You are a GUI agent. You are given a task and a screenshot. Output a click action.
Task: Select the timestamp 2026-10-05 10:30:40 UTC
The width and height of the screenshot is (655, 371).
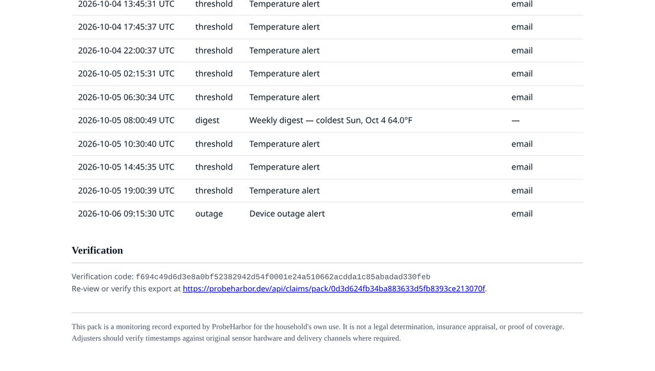click(x=126, y=144)
